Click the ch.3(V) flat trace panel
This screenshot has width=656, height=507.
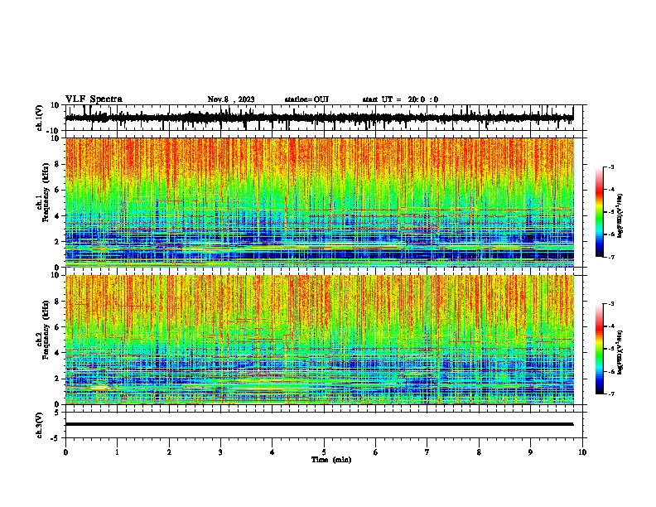(x=326, y=425)
